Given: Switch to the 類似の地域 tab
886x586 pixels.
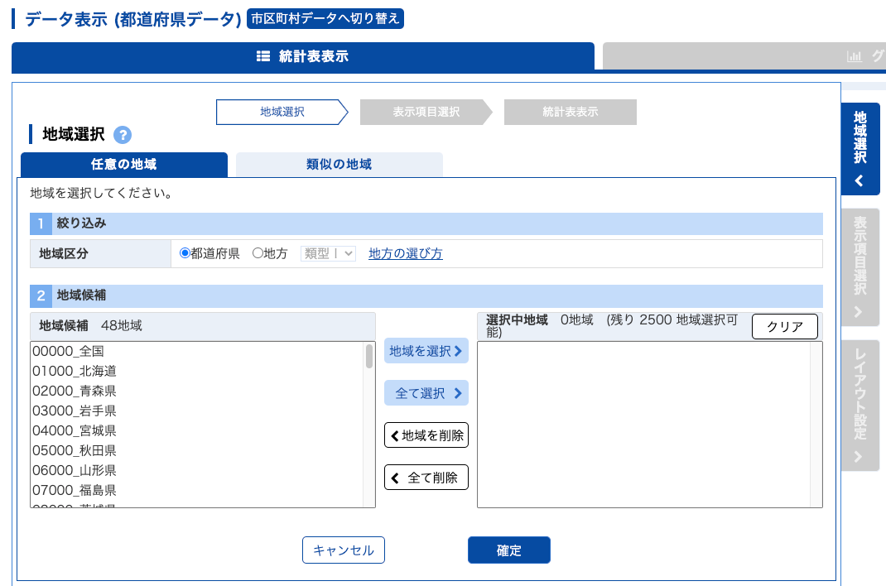Looking at the screenshot, I should pos(339,164).
